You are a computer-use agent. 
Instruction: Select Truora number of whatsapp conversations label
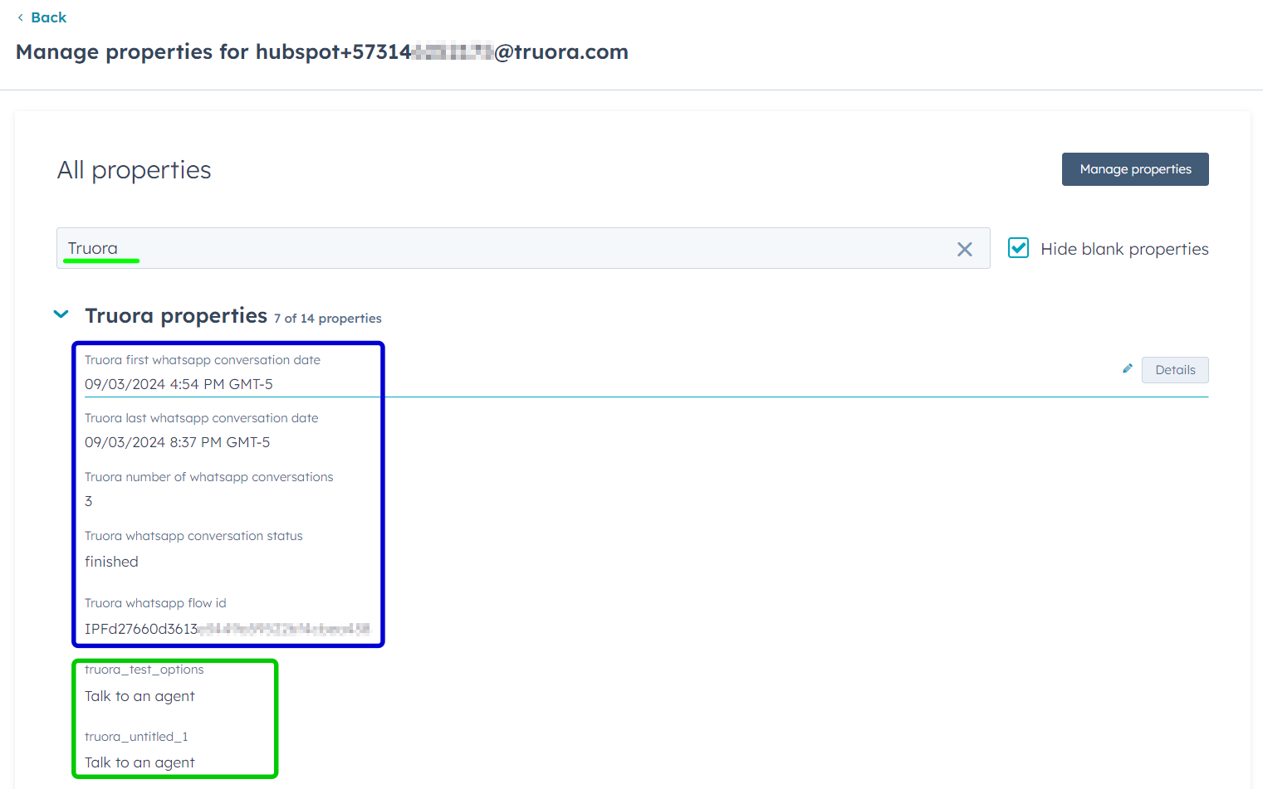(209, 477)
